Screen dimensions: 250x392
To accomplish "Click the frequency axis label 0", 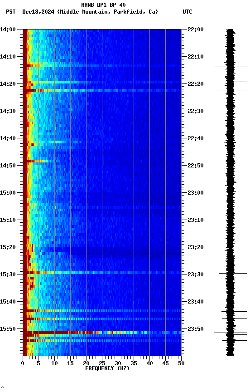I will tap(23, 363).
